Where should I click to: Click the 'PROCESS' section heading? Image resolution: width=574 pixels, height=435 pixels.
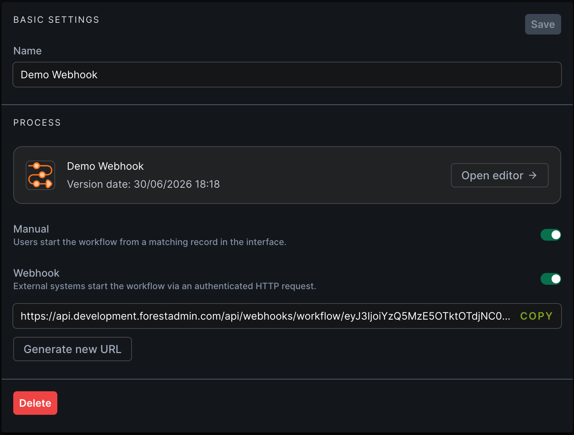point(37,123)
